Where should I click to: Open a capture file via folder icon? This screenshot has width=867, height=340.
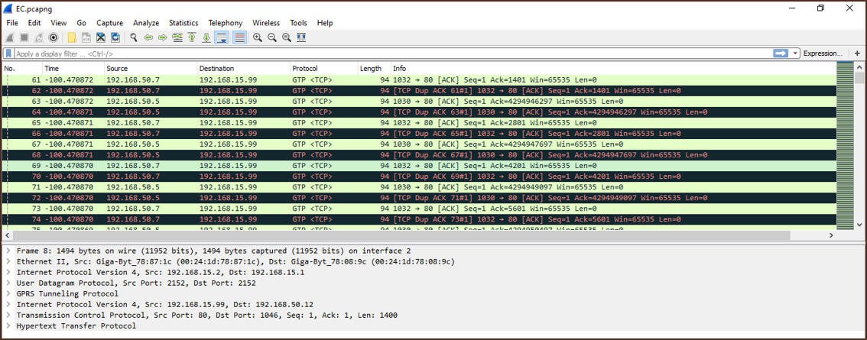coord(72,37)
